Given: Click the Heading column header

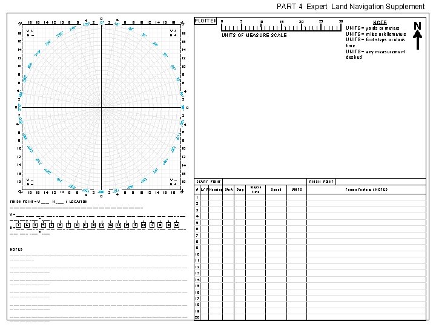Looking at the screenshot, I should [216, 190].
